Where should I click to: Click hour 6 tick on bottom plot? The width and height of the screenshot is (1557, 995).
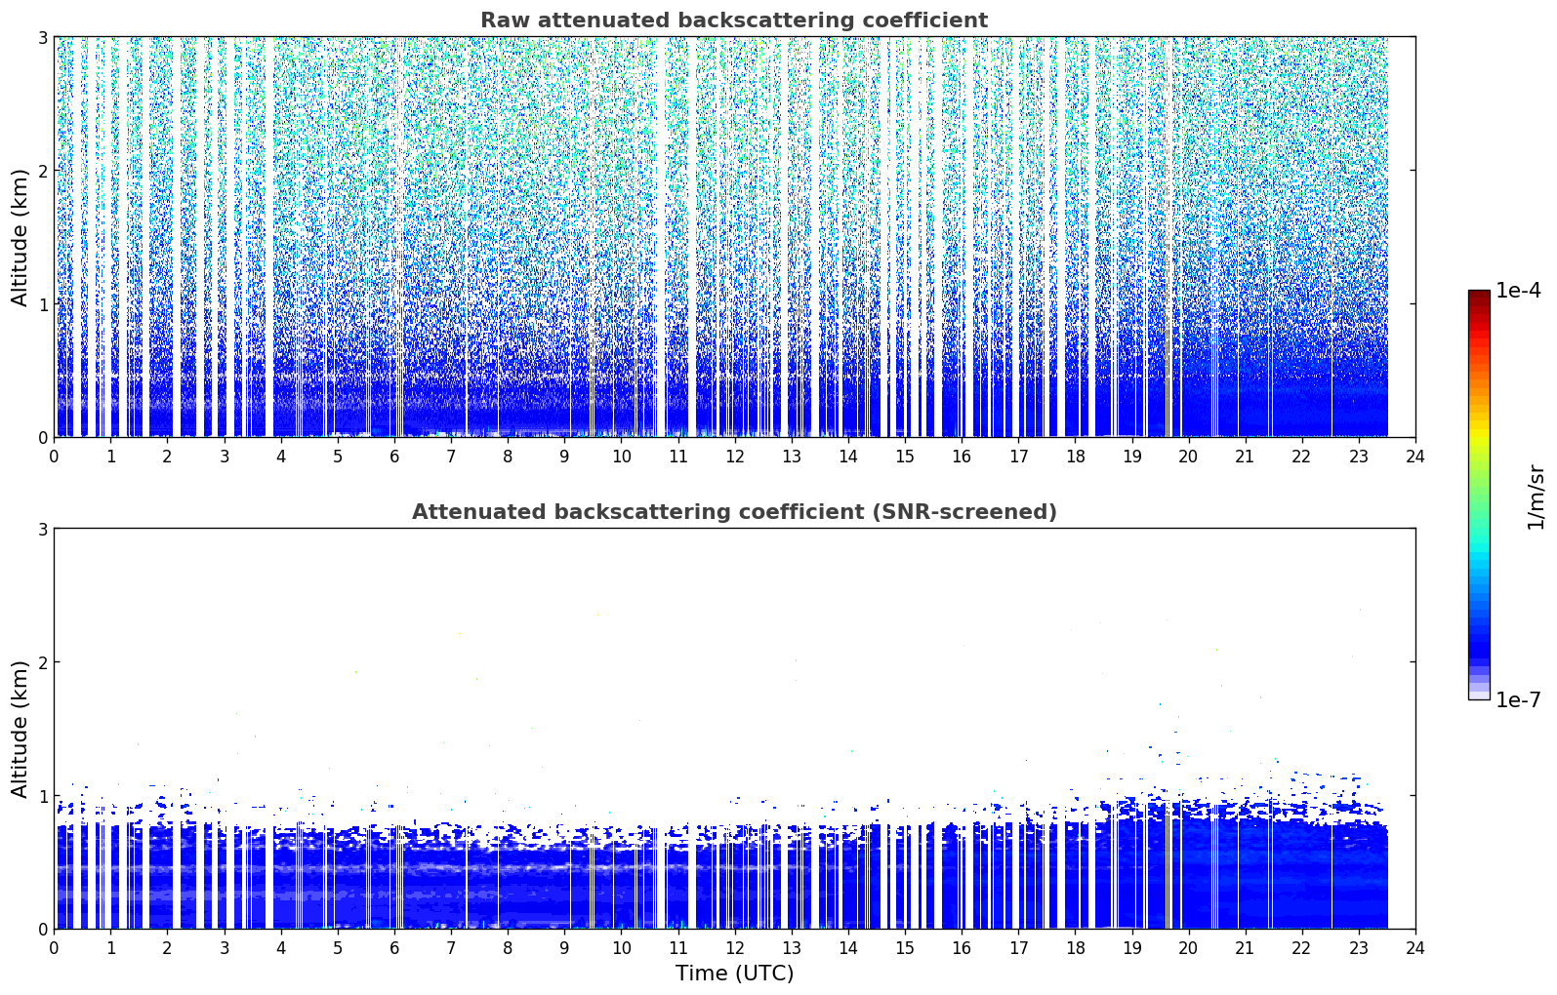point(394,947)
